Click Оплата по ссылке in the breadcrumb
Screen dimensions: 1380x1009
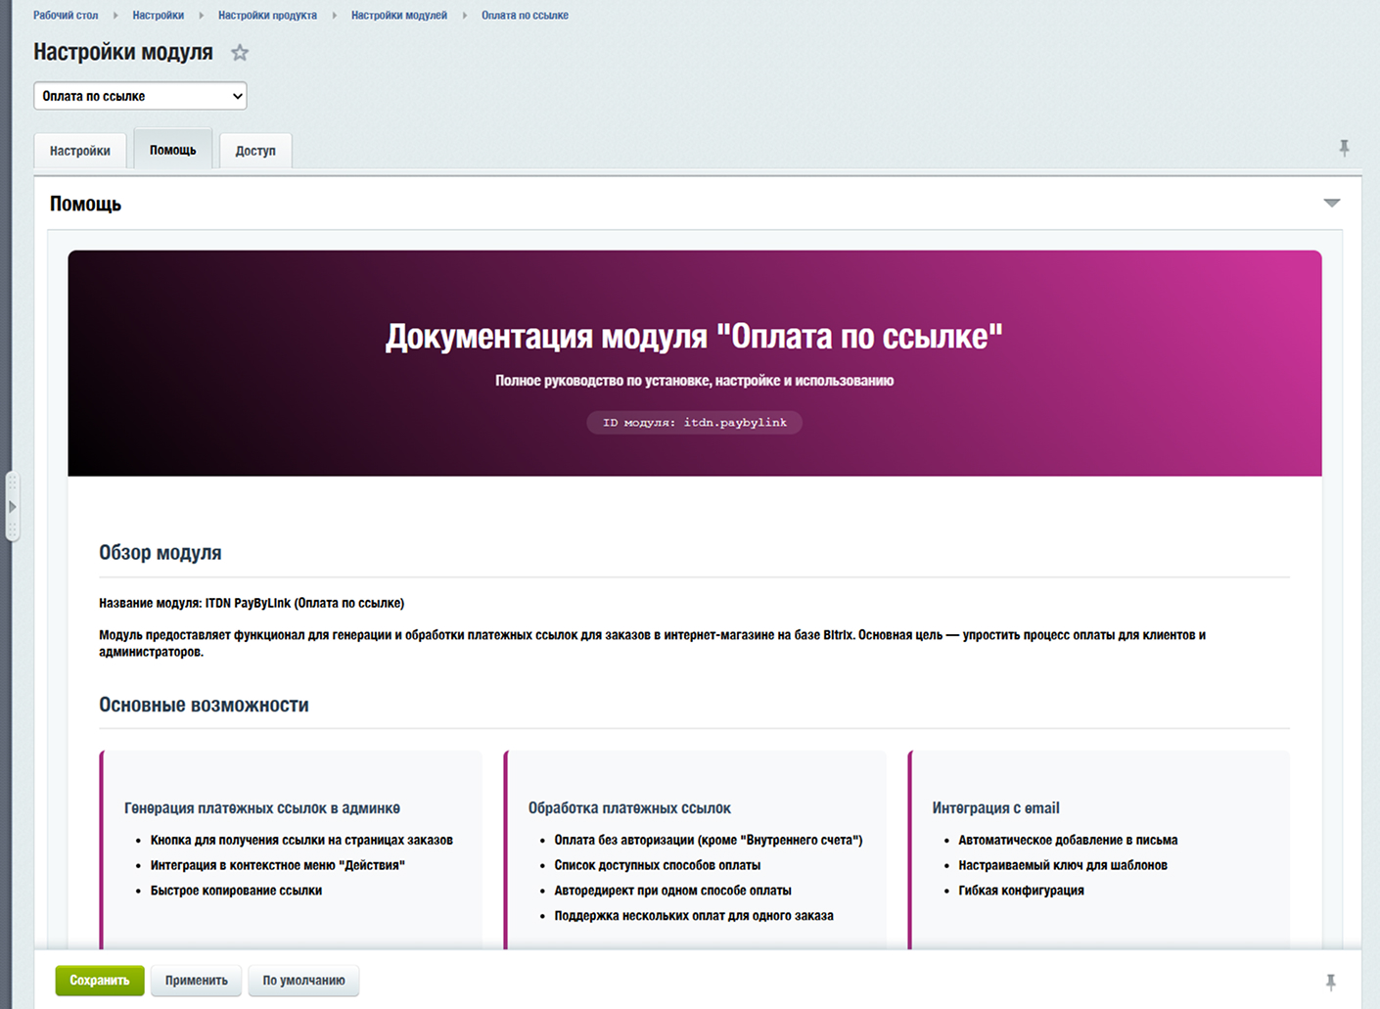[525, 15]
